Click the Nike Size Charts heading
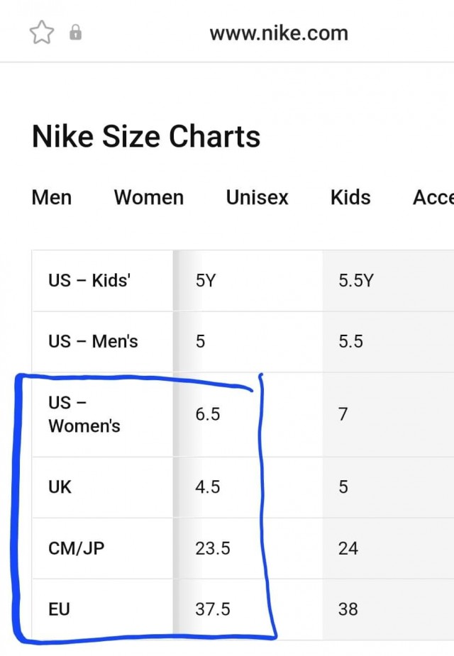The image size is (454, 656). tap(146, 136)
